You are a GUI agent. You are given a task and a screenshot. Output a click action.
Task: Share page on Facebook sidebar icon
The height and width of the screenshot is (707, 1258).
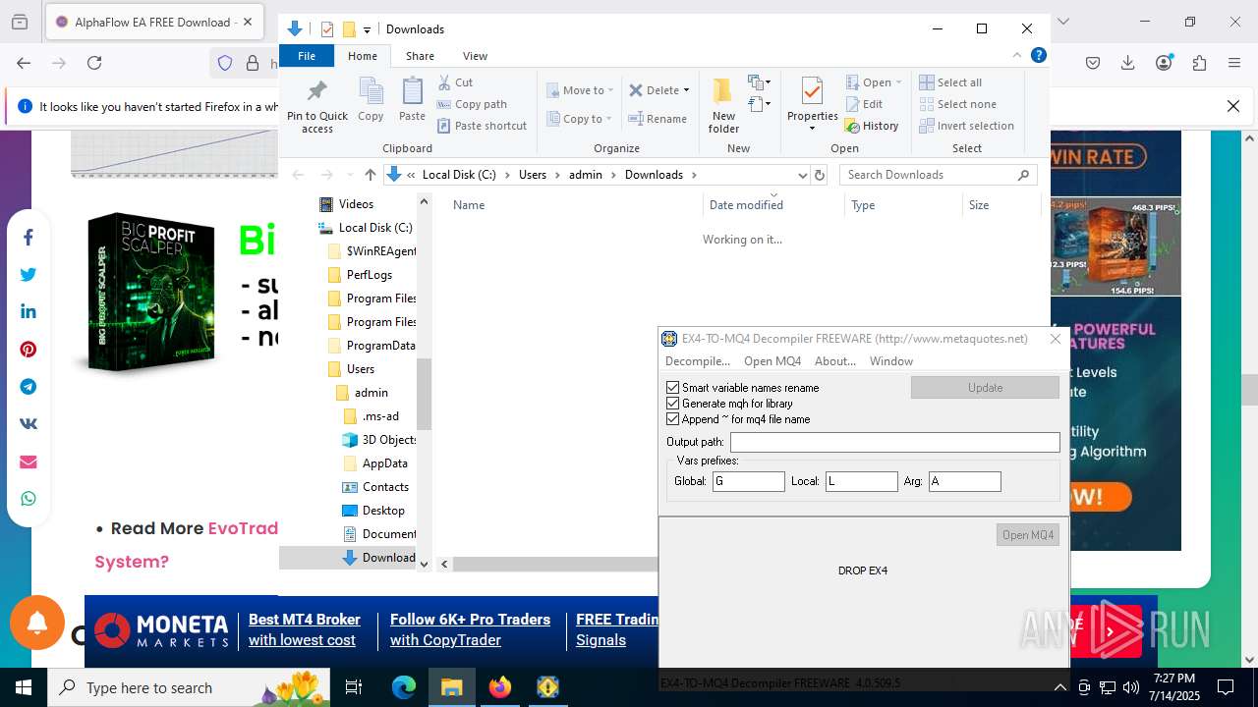coord(29,238)
